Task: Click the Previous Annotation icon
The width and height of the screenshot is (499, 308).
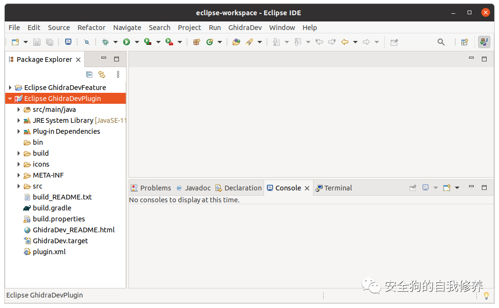Action: pyautogui.click(x=298, y=42)
